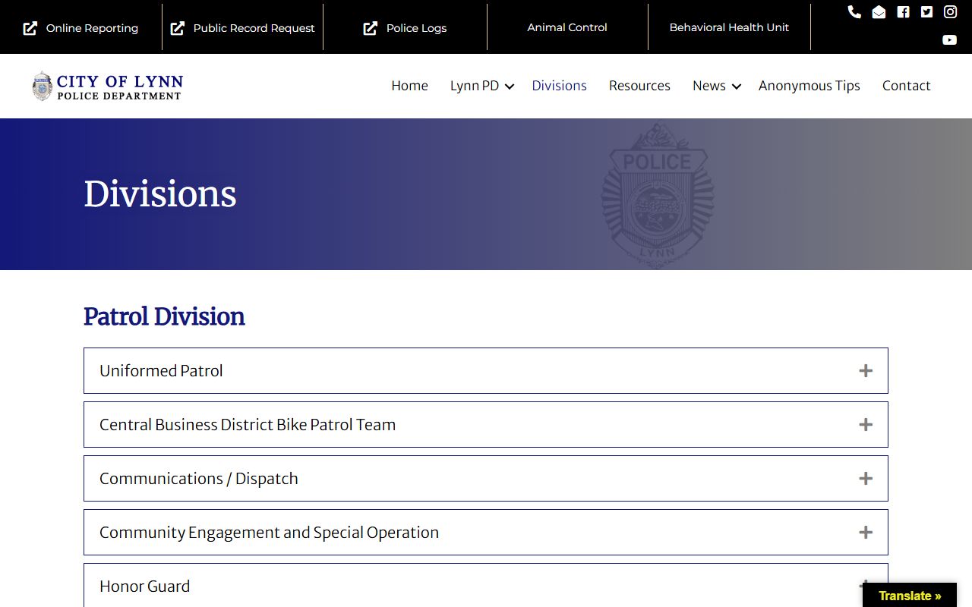Click the News menu label

[x=708, y=86]
